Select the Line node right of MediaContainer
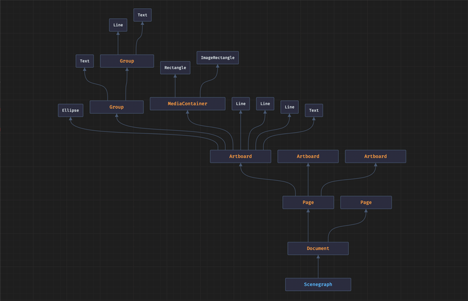The width and height of the screenshot is (468, 301). (241, 103)
